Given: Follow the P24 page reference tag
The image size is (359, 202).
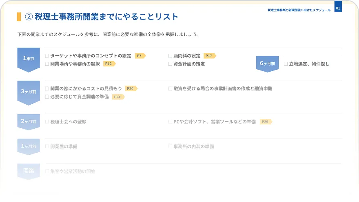Looking at the screenshot, I should click(x=117, y=97).
